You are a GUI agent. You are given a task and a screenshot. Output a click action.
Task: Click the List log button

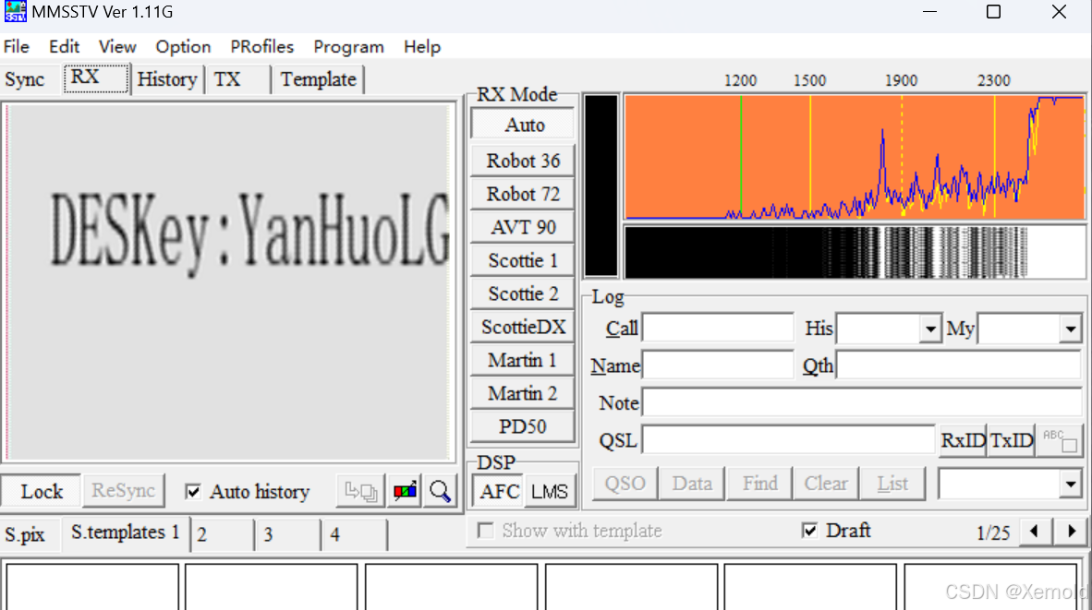(x=892, y=484)
